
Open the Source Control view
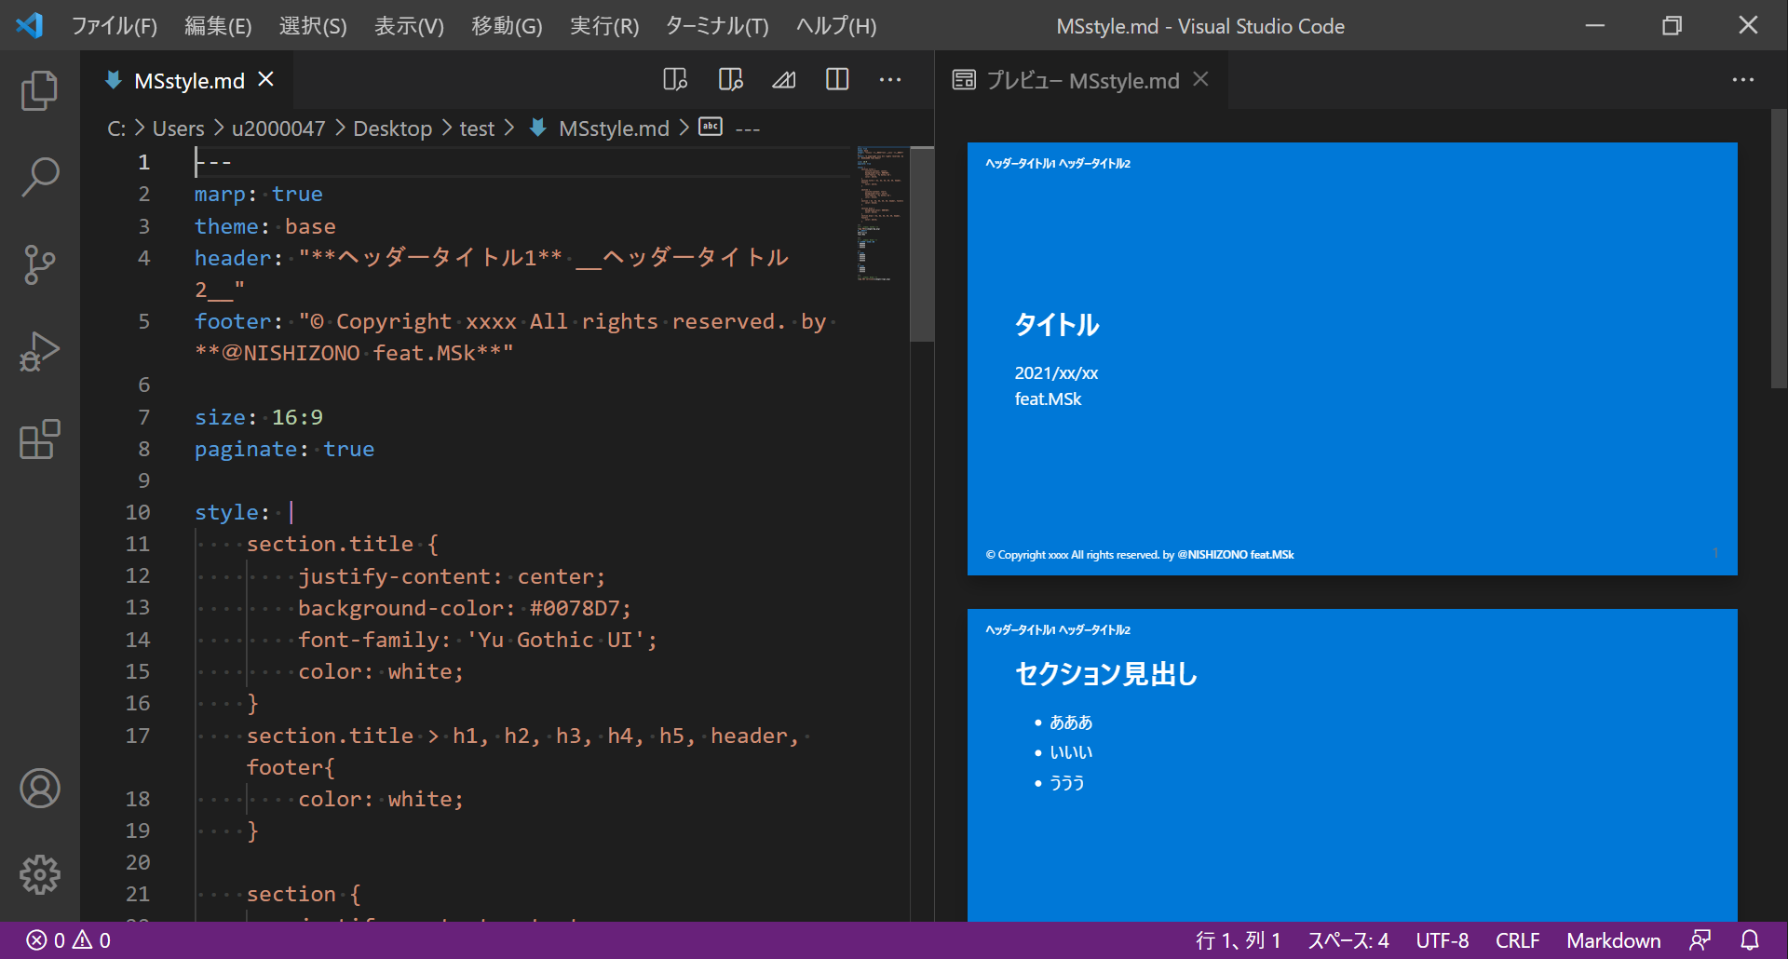[39, 264]
